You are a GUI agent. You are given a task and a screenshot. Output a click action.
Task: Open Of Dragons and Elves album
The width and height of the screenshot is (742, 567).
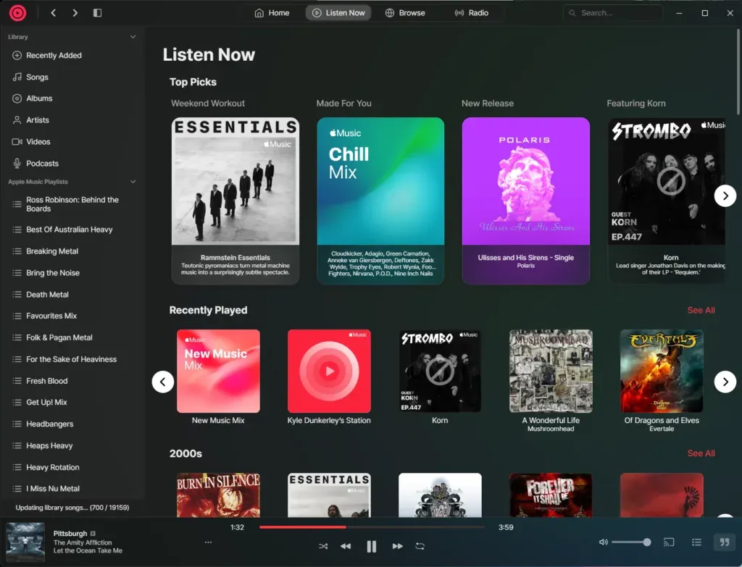(662, 371)
